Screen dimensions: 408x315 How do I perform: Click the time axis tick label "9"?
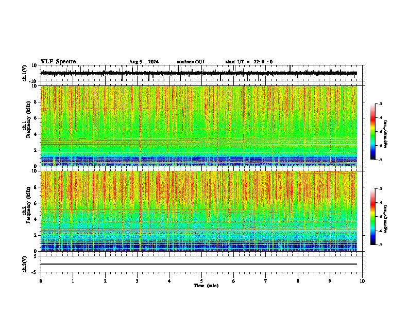[330, 281]
